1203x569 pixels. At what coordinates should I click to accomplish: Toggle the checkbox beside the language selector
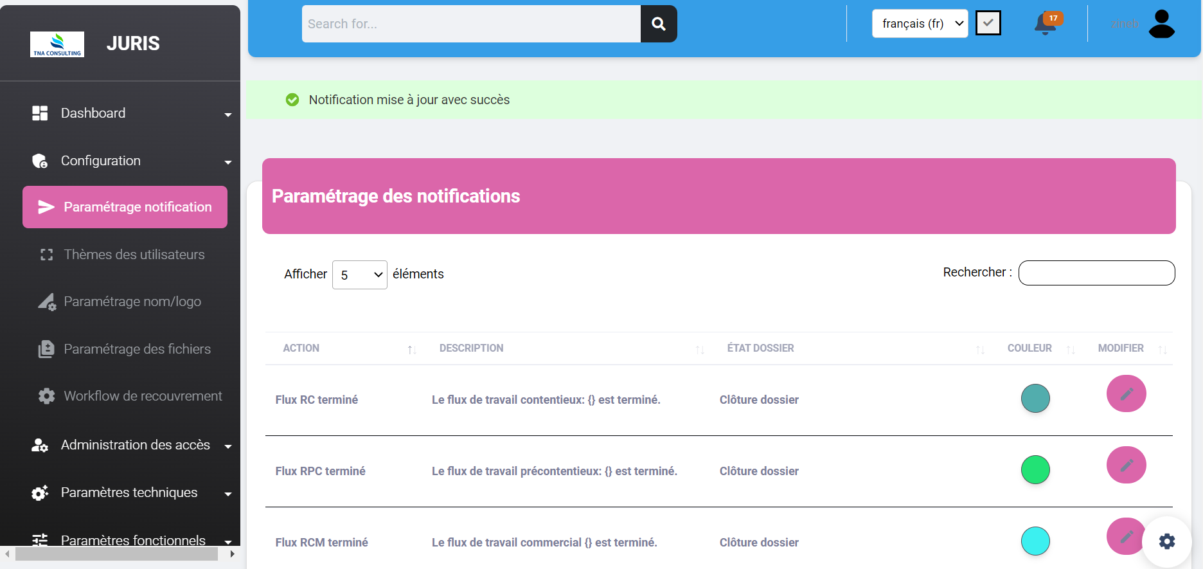[x=988, y=24]
